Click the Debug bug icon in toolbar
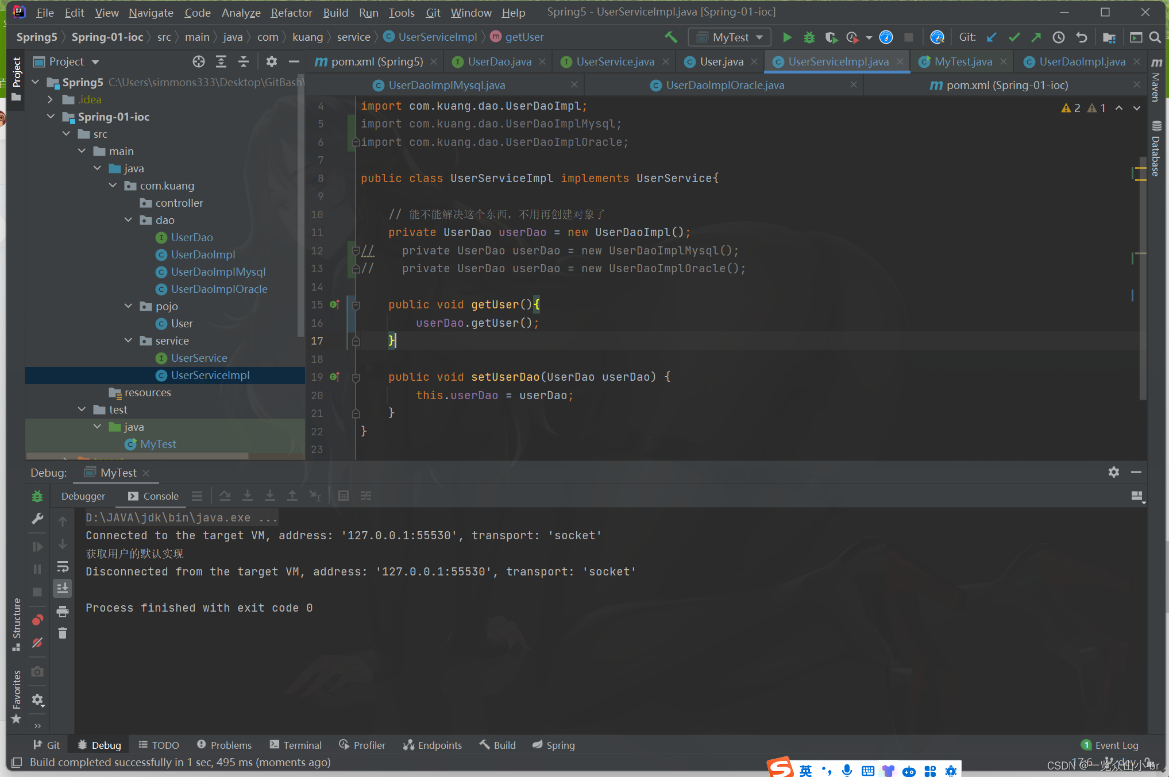Image resolution: width=1169 pixels, height=777 pixels. tap(809, 37)
